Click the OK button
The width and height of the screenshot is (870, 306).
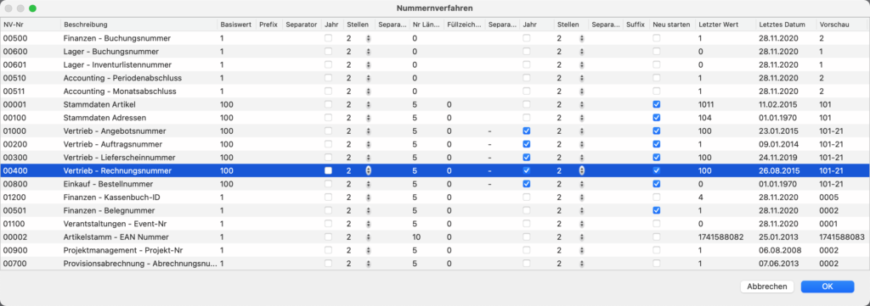(828, 287)
